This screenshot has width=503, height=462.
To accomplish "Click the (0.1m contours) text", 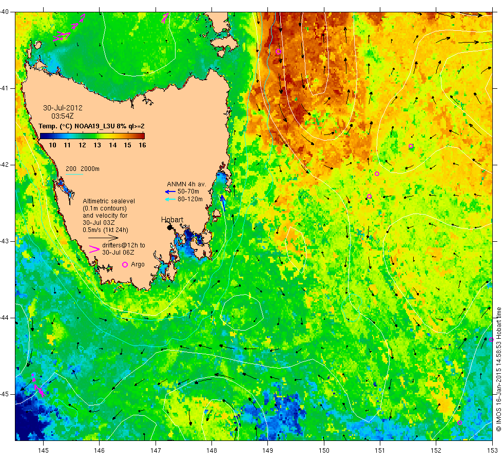I will 105,208.
